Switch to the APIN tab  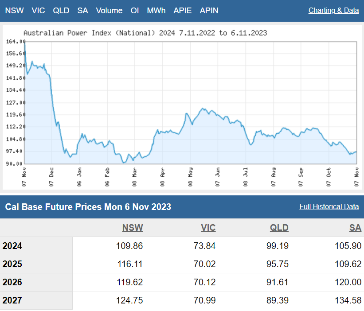click(209, 10)
